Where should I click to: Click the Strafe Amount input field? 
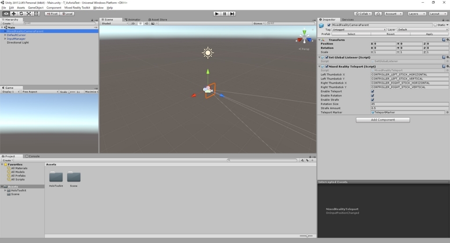tap(410, 108)
